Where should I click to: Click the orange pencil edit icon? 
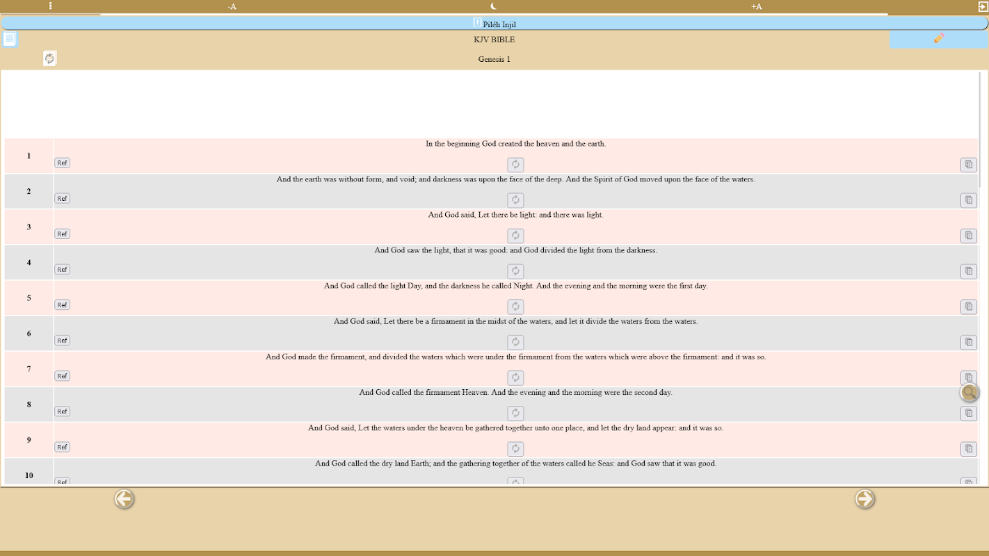(939, 39)
